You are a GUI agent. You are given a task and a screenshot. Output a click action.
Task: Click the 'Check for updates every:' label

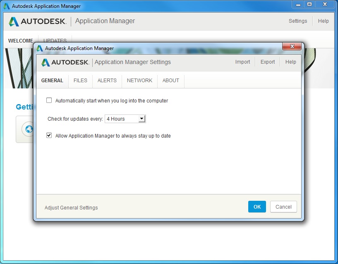[x=75, y=119]
